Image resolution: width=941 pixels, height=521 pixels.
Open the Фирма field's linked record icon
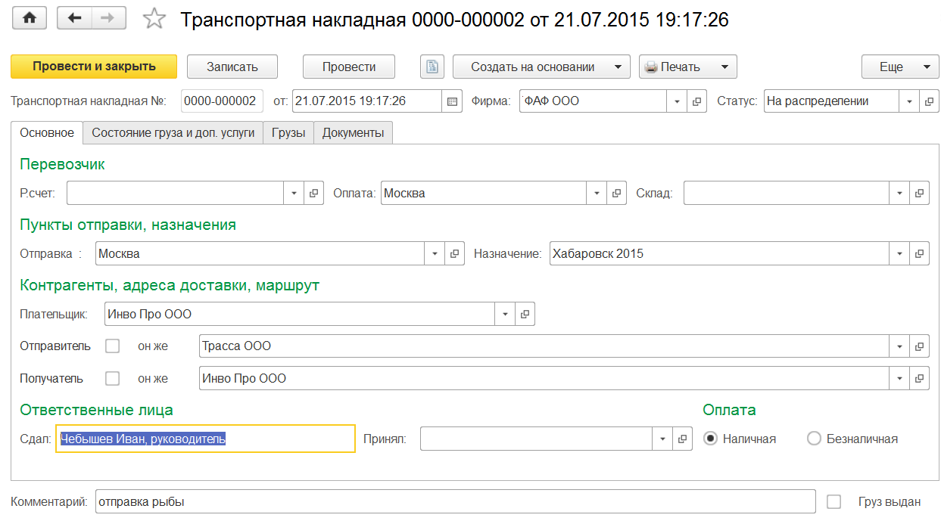[x=697, y=101]
